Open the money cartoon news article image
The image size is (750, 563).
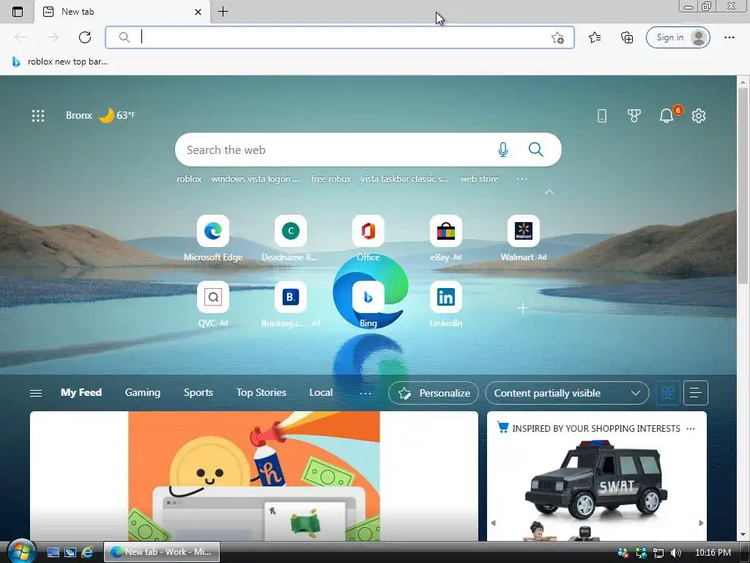pos(254,476)
